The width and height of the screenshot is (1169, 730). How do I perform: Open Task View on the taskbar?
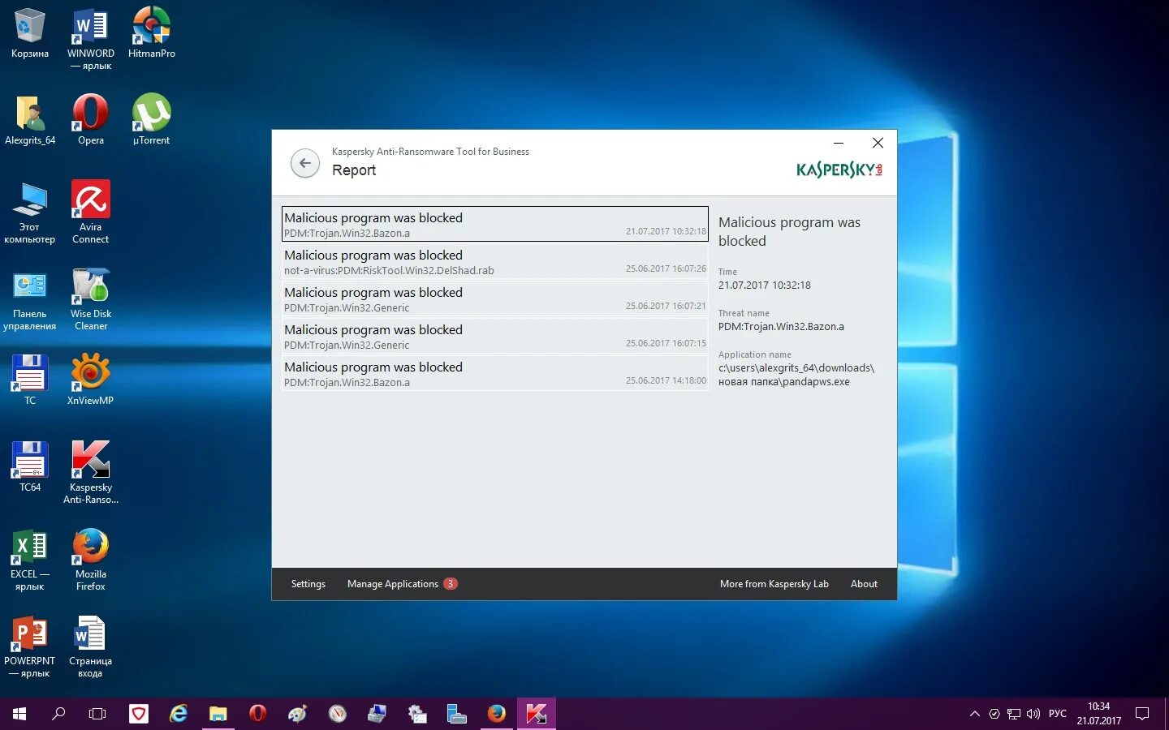click(97, 714)
